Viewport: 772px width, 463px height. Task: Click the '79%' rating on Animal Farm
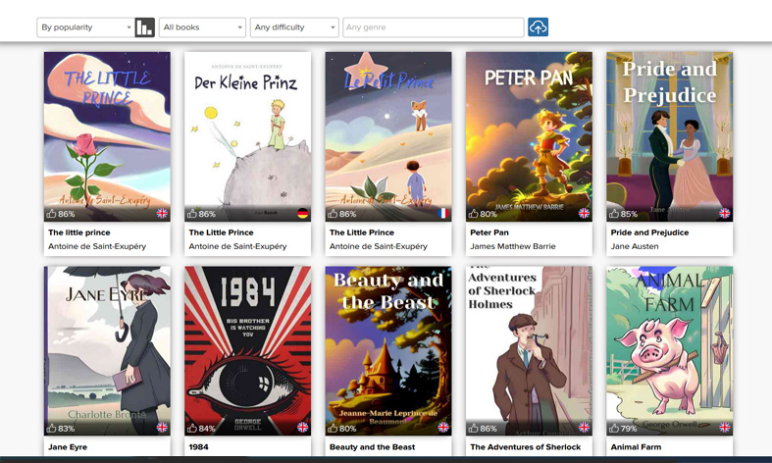pos(629,429)
